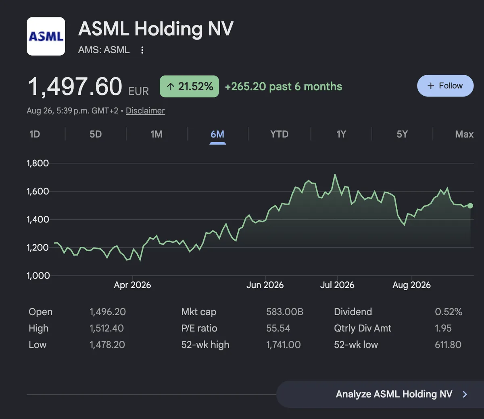The width and height of the screenshot is (484, 419).
Task: Click the EUR currency label
Action: point(139,92)
